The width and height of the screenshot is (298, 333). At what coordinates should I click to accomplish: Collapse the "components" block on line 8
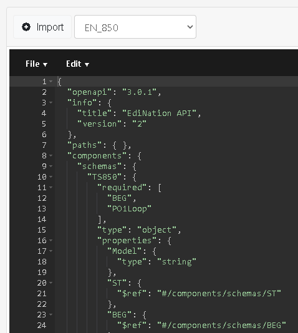50,156
